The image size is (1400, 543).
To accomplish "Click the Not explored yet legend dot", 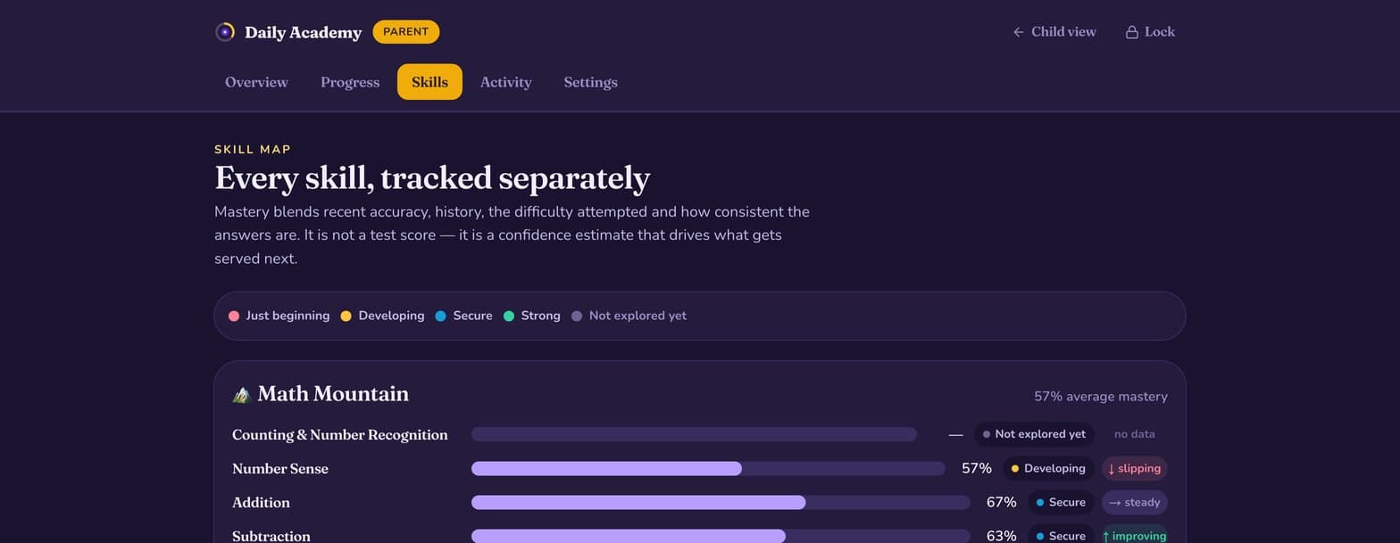I will (x=577, y=316).
